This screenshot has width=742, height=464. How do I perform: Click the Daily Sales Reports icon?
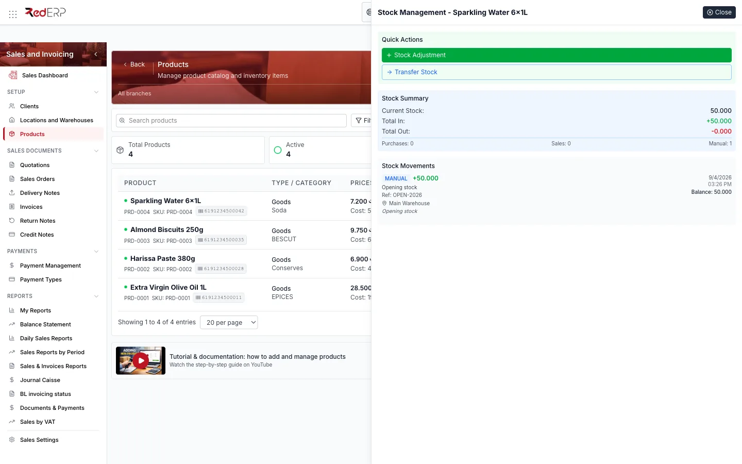(x=12, y=338)
